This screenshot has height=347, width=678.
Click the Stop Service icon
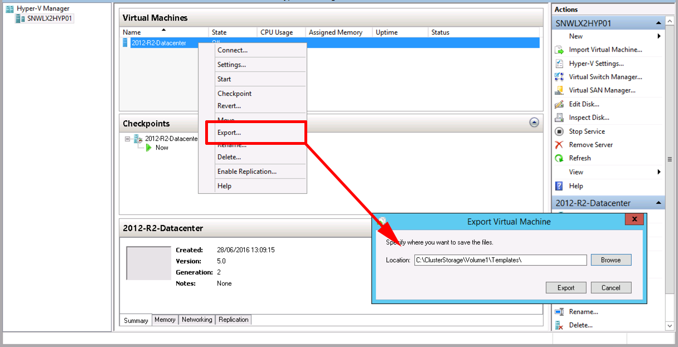click(x=559, y=131)
